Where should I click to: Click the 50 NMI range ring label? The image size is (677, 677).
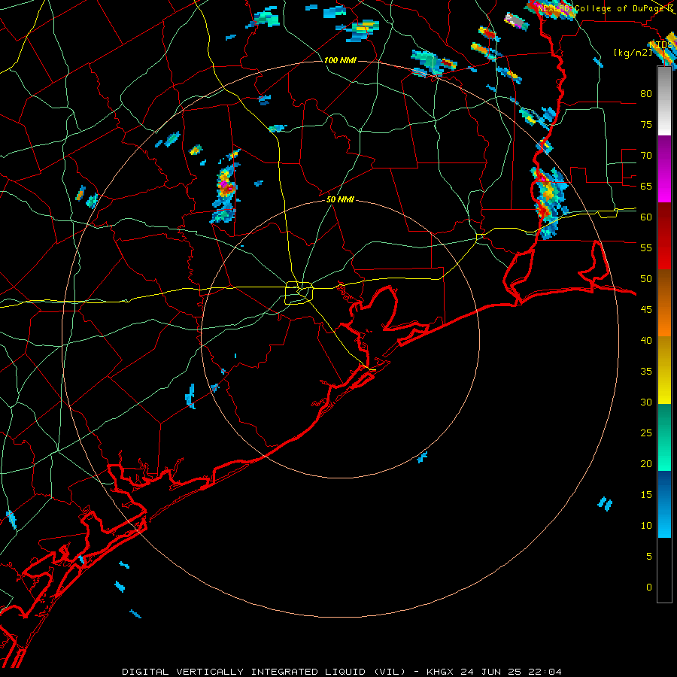[340, 199]
